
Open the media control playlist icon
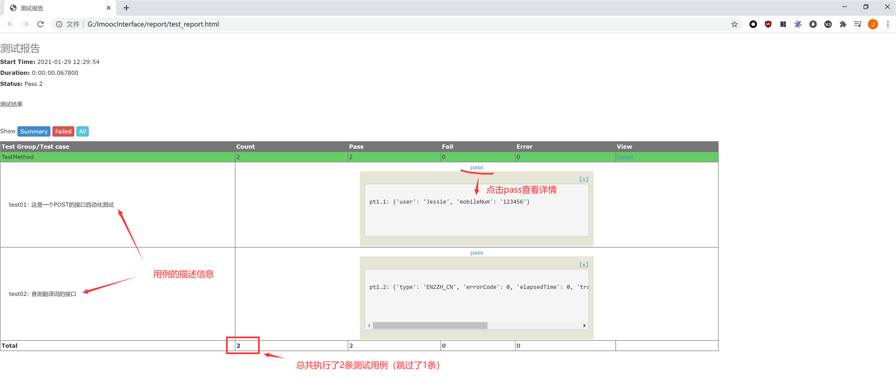858,24
